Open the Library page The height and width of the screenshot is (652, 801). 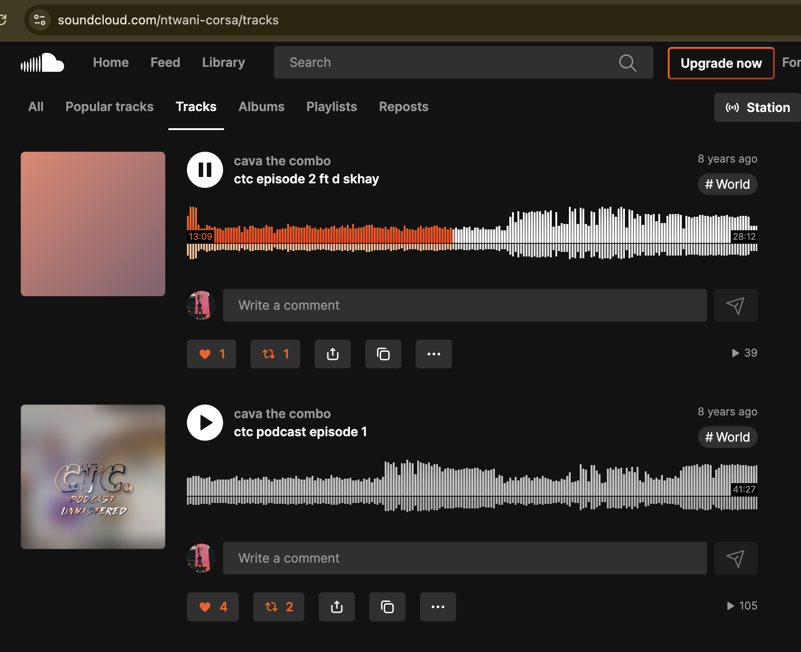pyautogui.click(x=224, y=62)
